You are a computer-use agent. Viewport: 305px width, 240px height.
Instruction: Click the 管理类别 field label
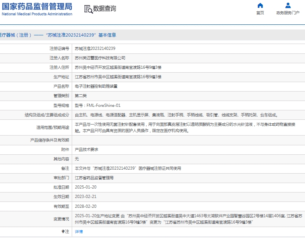(61, 96)
